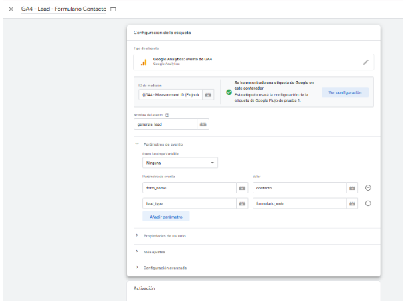Open variable picker next to lead_type parameter
The image size is (406, 301).
[x=241, y=203]
